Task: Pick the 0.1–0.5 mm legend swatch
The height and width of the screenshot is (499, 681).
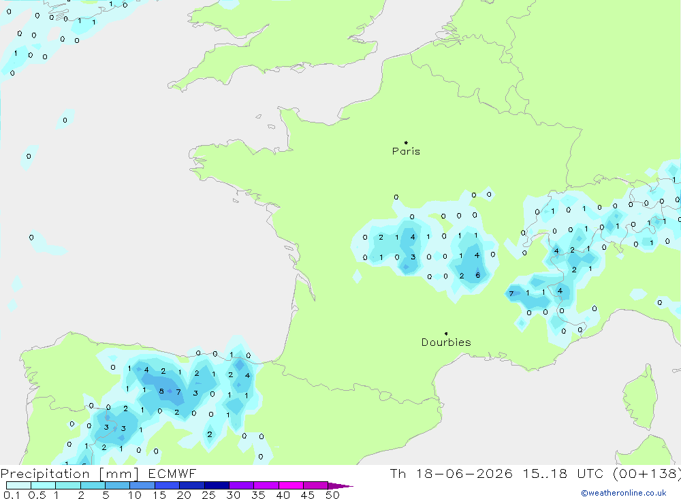Action: coord(18,485)
